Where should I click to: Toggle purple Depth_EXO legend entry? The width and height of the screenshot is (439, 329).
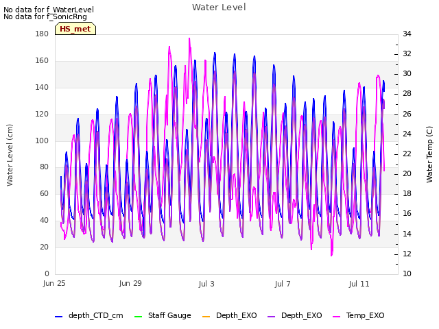pyautogui.click(x=294, y=315)
